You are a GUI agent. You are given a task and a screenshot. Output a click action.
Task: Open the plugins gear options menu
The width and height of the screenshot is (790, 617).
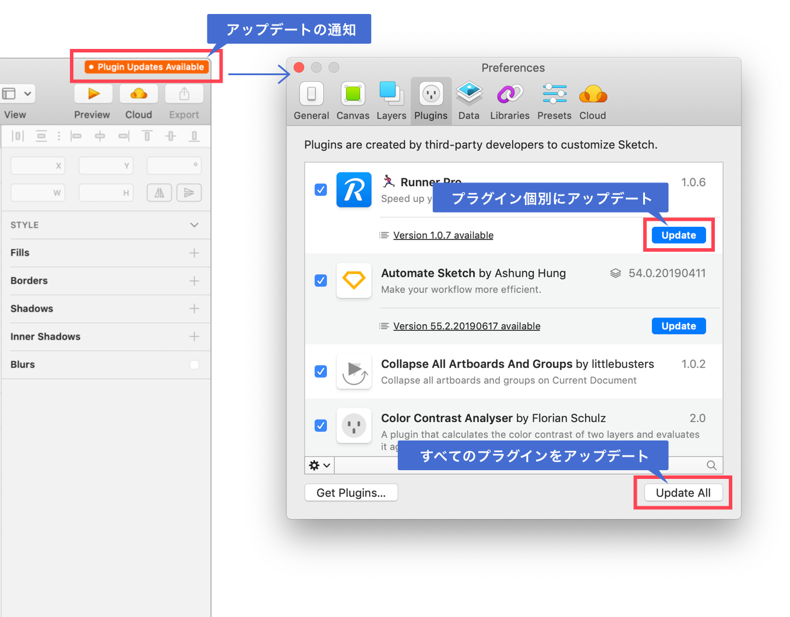(320, 466)
